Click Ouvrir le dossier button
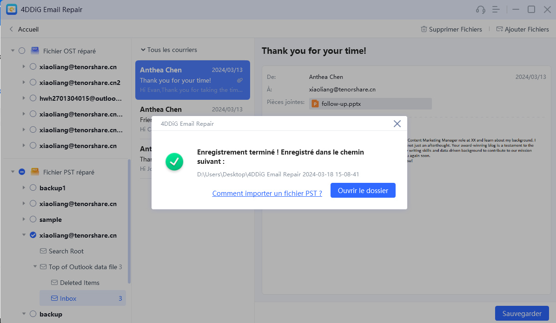556x323 pixels. coord(363,191)
